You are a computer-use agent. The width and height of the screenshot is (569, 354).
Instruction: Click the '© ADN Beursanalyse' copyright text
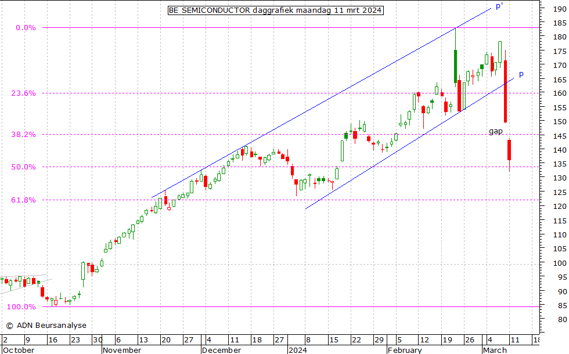click(46, 326)
